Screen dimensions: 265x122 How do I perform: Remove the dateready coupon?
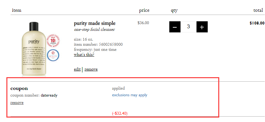[x=17, y=103]
